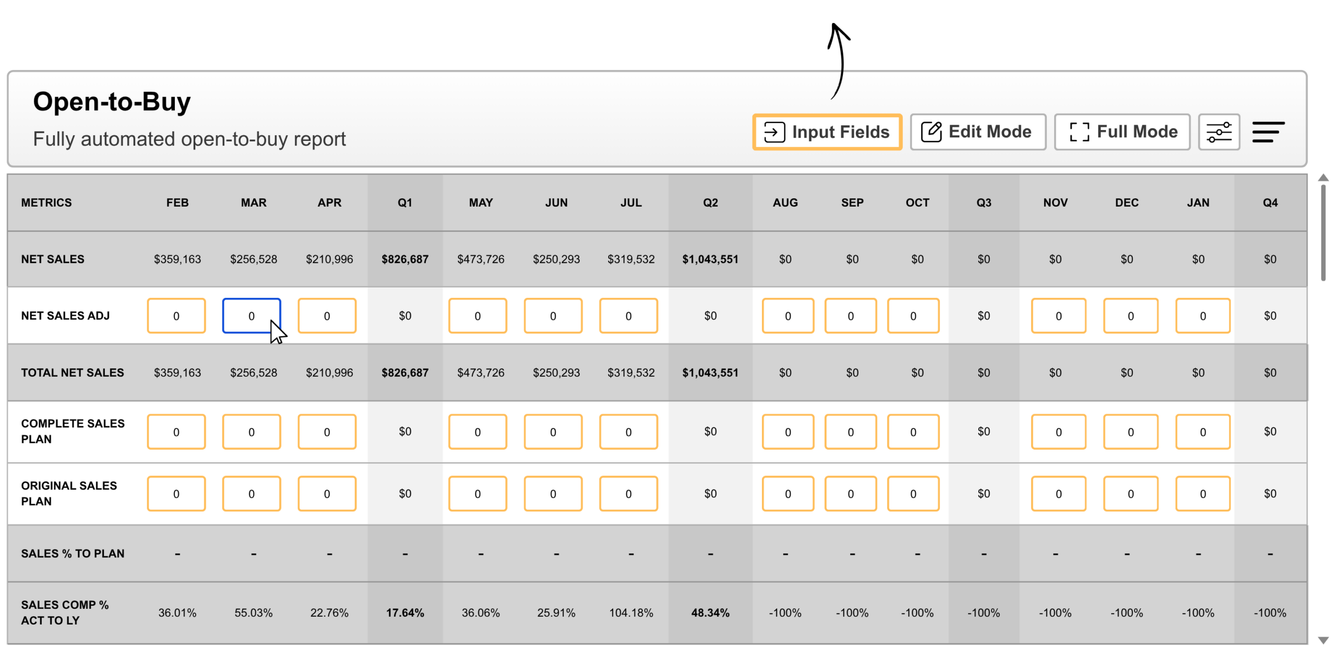
Task: Click the scrollbar down arrow
Action: point(1323,640)
